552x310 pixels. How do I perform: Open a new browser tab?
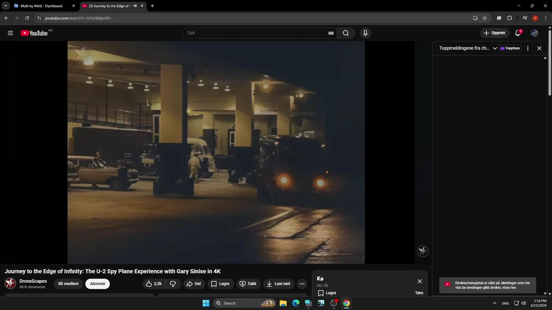coord(152,6)
